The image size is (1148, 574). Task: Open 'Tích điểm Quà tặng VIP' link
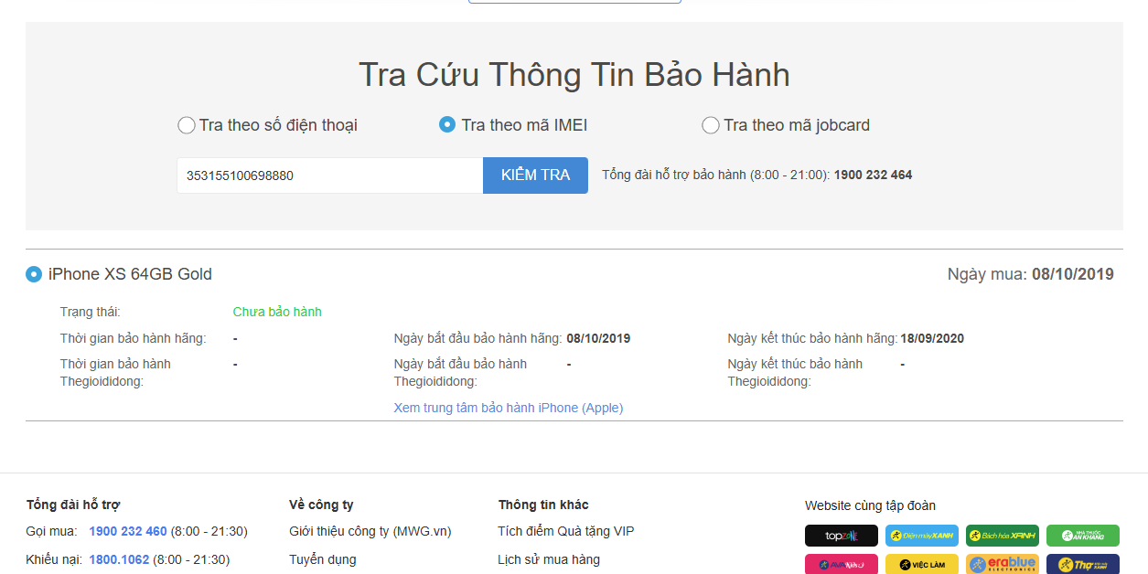pyautogui.click(x=565, y=531)
